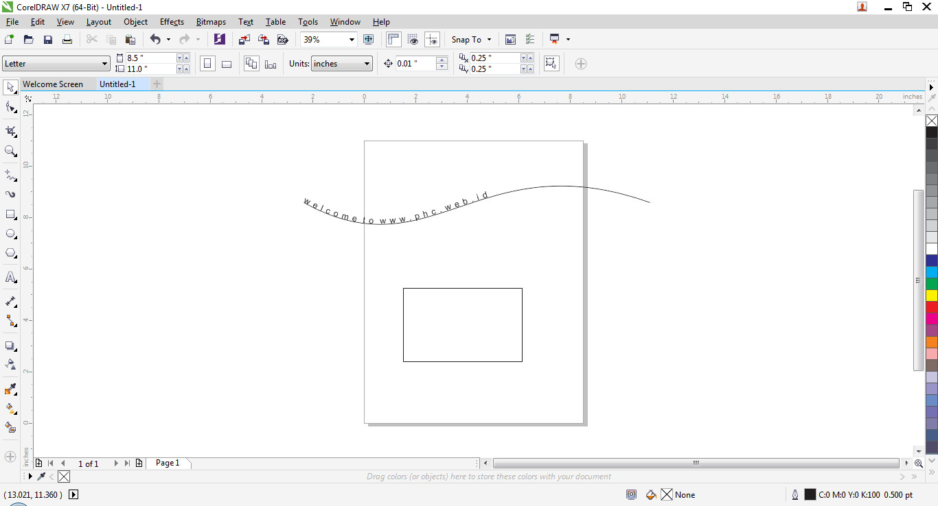
Task: Pick the Ellipse tool
Action: point(11,234)
